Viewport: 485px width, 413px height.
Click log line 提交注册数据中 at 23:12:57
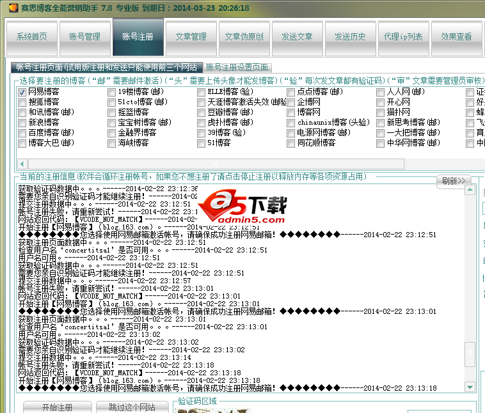(x=104, y=281)
